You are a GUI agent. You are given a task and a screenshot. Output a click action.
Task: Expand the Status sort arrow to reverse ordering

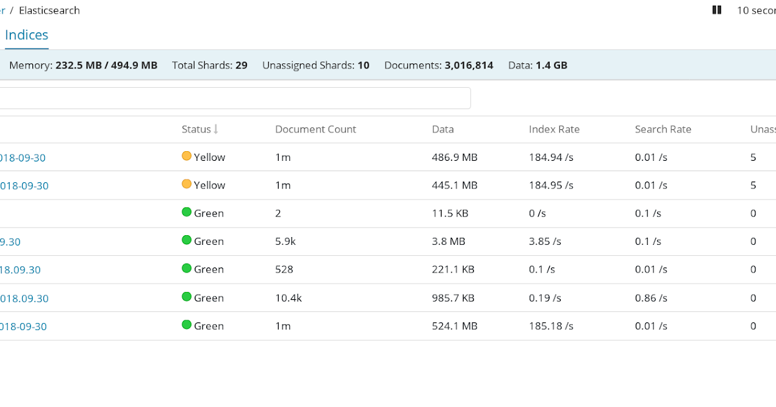(x=214, y=129)
